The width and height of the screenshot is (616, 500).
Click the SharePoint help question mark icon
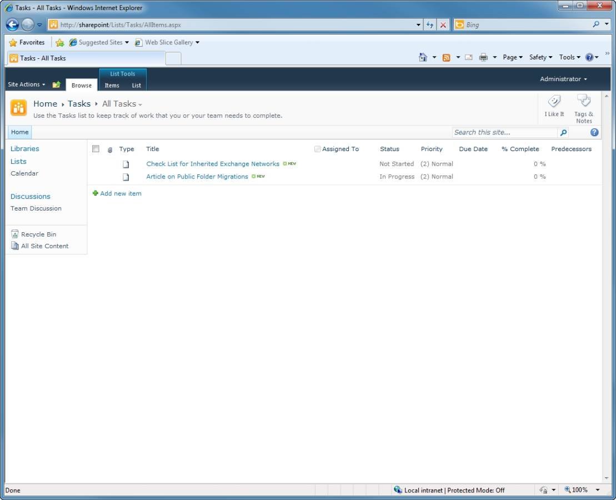coord(594,132)
